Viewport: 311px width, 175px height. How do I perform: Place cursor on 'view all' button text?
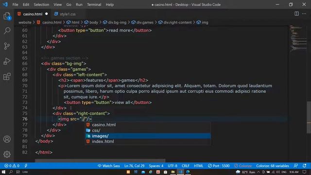point(122,103)
